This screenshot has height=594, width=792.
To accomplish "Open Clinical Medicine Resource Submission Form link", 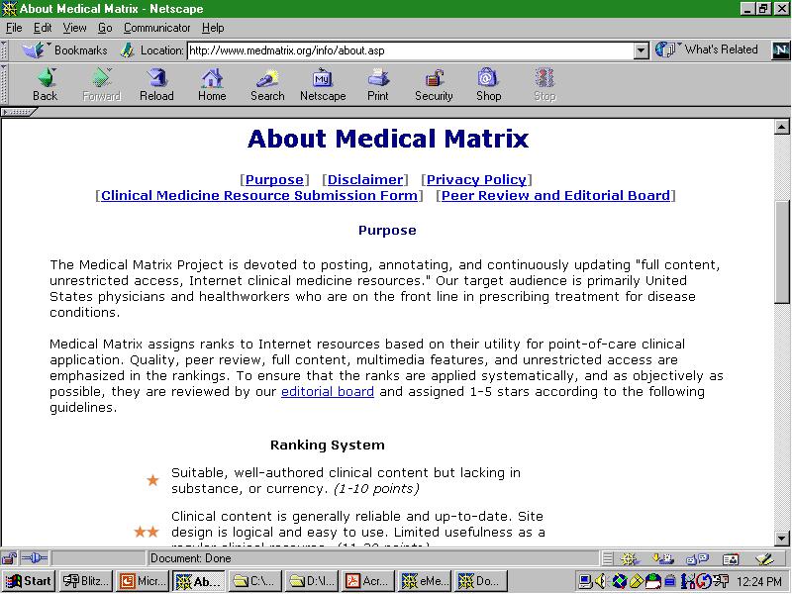I will pyautogui.click(x=259, y=195).
